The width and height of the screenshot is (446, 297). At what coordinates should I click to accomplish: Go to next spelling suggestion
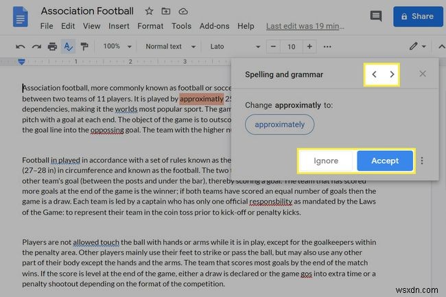(392, 75)
